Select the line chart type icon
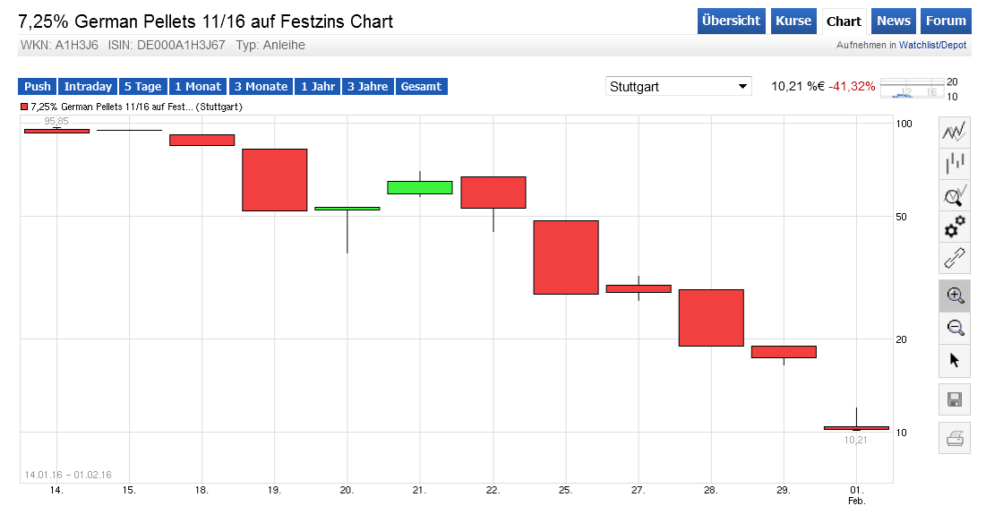Image resolution: width=986 pixels, height=506 pixels. coord(954,133)
